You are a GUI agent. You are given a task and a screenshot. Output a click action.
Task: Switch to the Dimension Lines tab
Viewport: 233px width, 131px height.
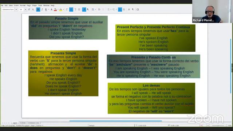tap(33, 123)
